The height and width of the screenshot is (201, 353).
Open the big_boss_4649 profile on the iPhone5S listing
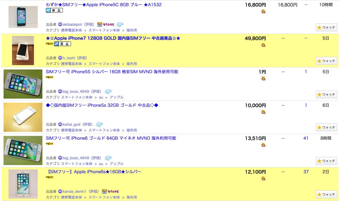coord(76,91)
